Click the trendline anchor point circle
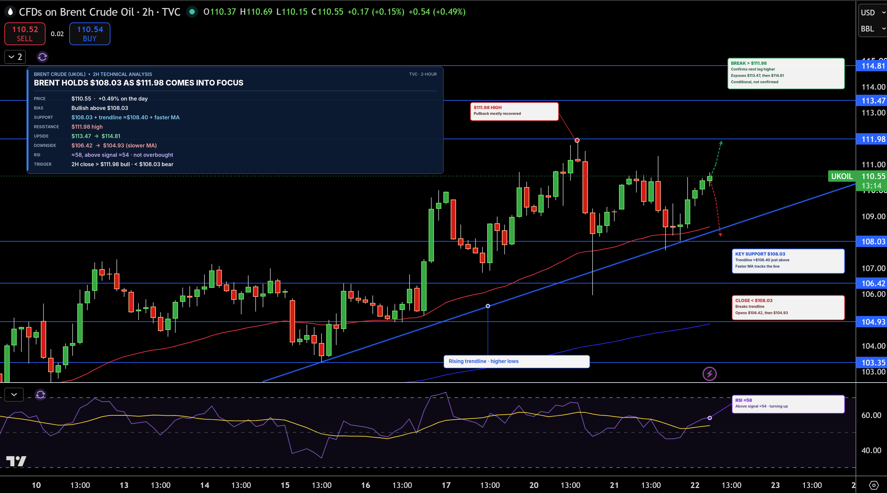Image resolution: width=887 pixels, height=493 pixels. (488, 306)
